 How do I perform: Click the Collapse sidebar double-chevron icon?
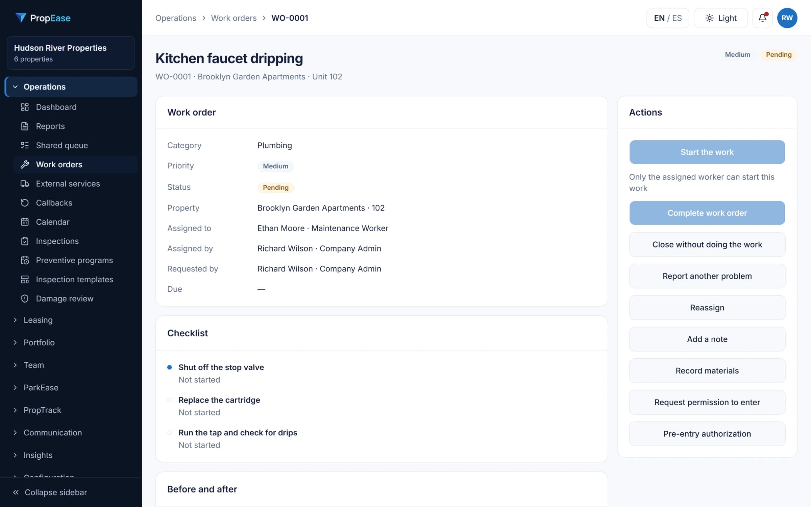16,492
